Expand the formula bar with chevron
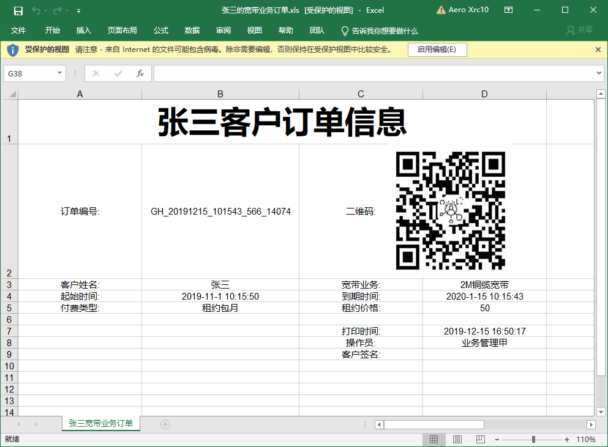The image size is (608, 447). pos(599,73)
